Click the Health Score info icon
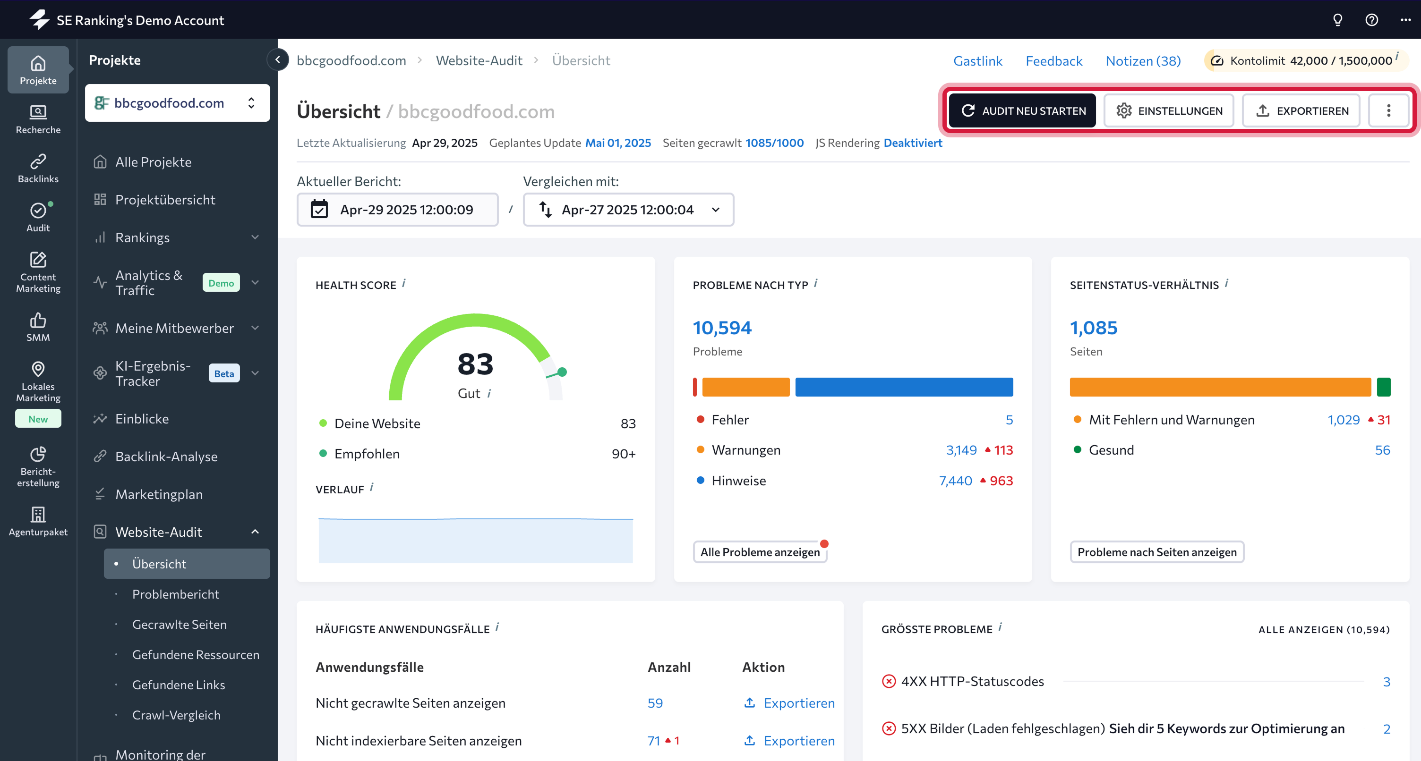The height and width of the screenshot is (761, 1421). 404,283
